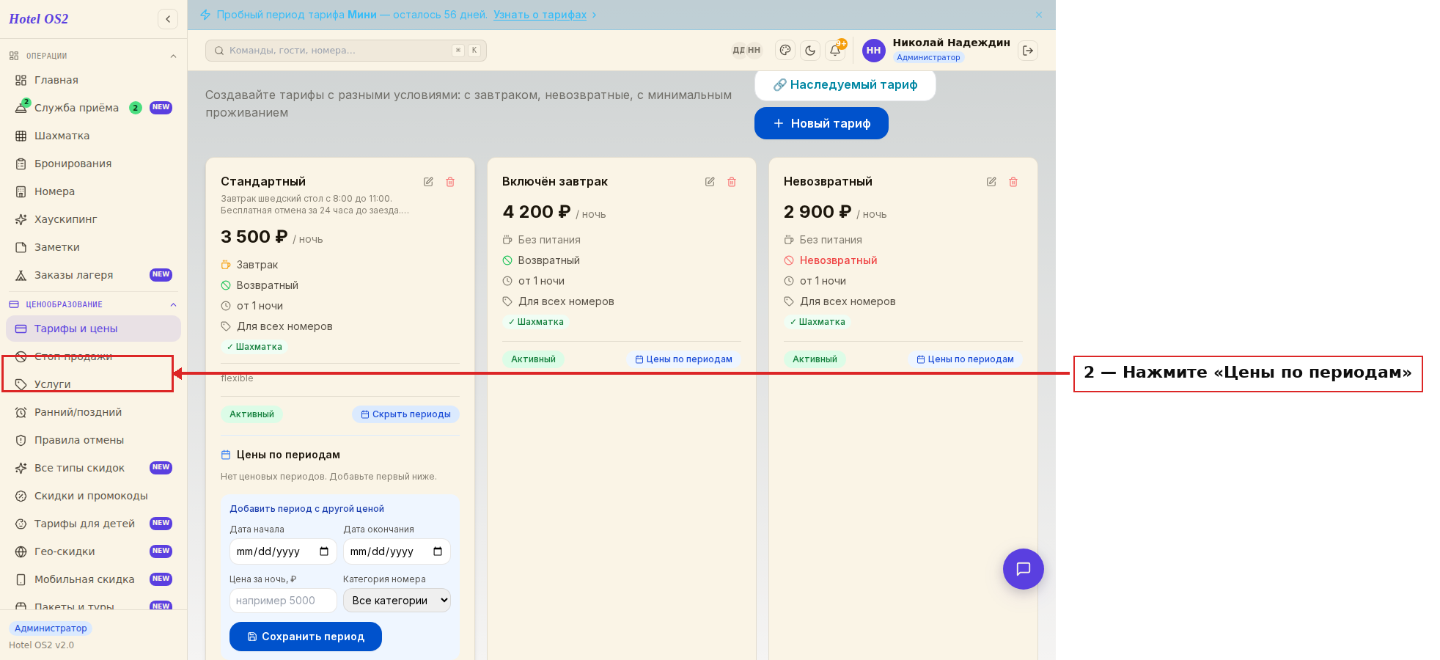This screenshot has height=660, width=1440.
Task: Go to Скидки и промокоды
Action: [93, 496]
